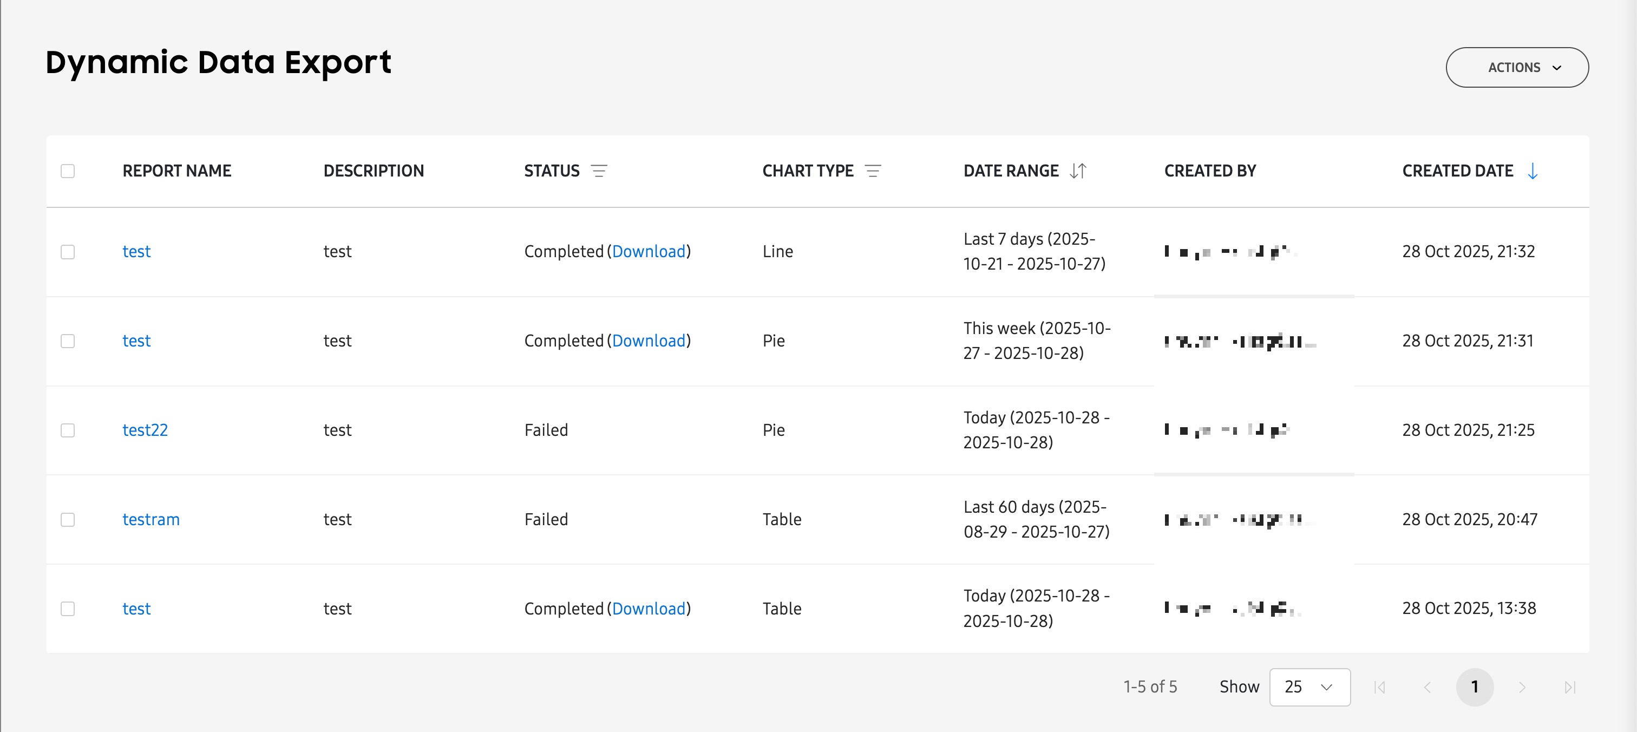Viewport: 1637px width, 732px height.
Task: Check the select-all header checkbox
Action: click(x=68, y=171)
